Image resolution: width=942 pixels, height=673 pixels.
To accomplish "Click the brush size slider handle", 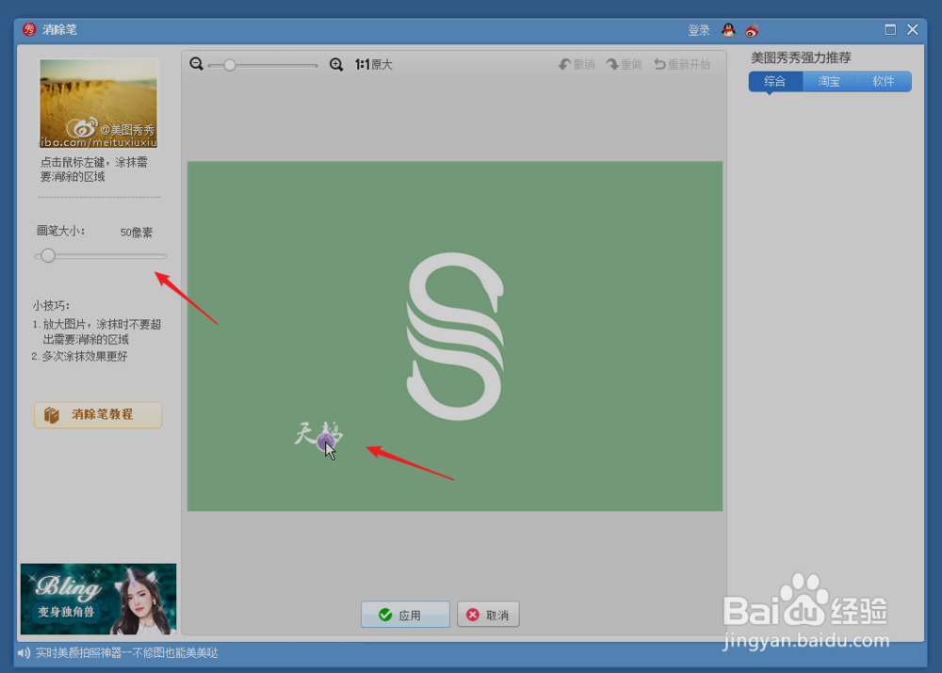I will pos(48,256).
